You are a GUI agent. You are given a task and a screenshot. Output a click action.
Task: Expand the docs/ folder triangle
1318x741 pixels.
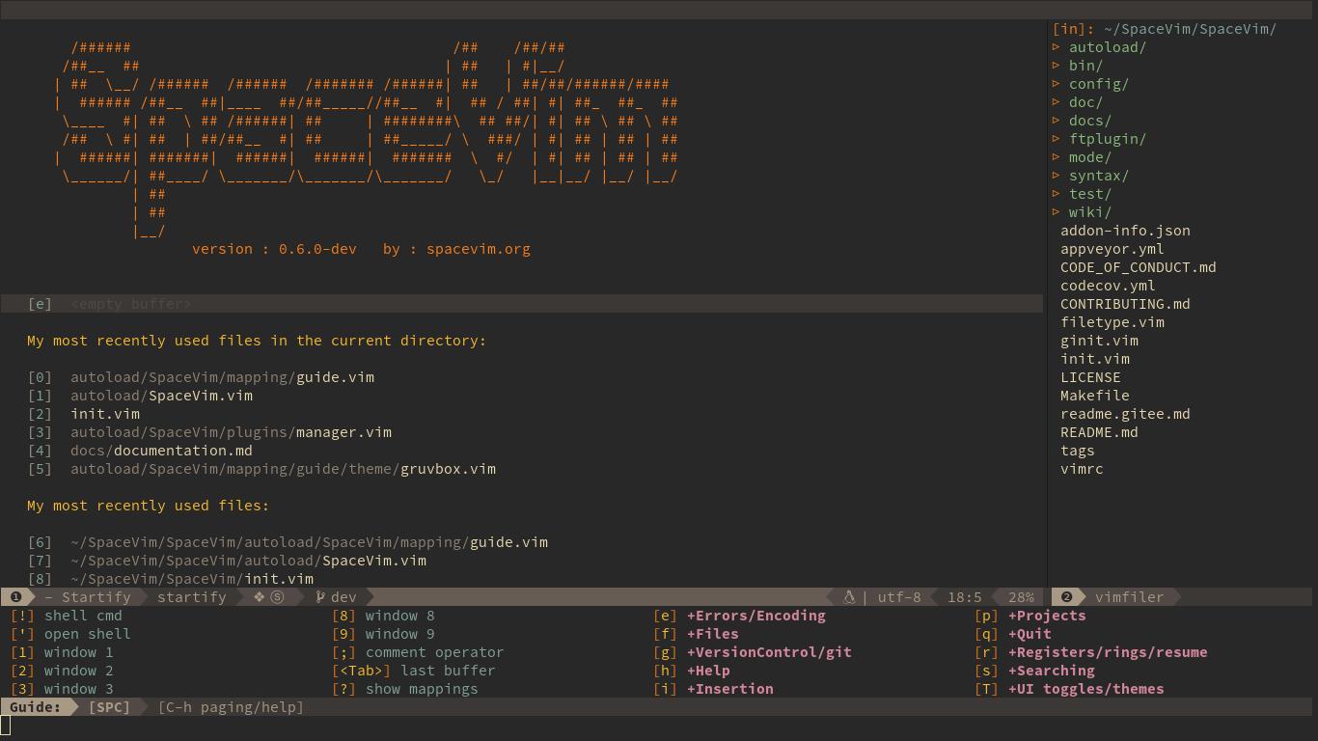tap(1057, 121)
